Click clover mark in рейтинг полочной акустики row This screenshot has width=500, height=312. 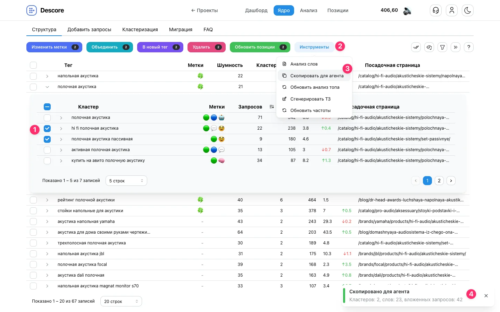(x=200, y=200)
